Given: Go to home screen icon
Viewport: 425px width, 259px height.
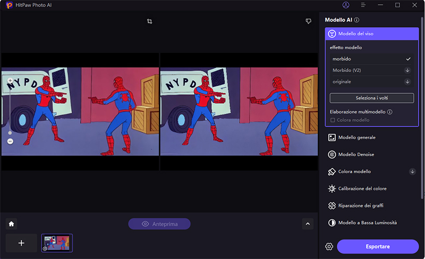Looking at the screenshot, I should point(11,224).
